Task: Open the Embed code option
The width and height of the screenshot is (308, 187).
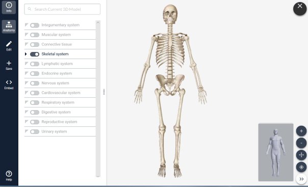Action: coord(9,85)
